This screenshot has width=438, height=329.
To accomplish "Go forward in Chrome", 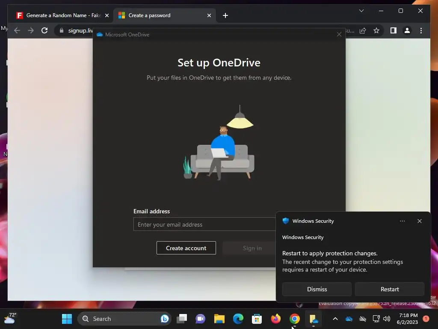I will pos(31,30).
